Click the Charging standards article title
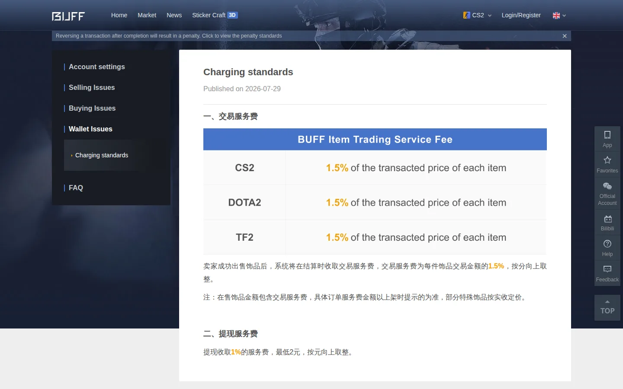 pos(248,72)
